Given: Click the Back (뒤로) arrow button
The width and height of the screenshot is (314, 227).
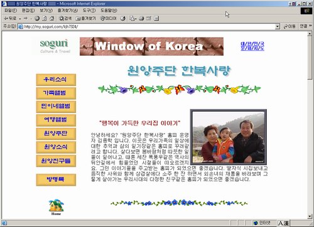Looking at the screenshot, I should tap(10, 18).
